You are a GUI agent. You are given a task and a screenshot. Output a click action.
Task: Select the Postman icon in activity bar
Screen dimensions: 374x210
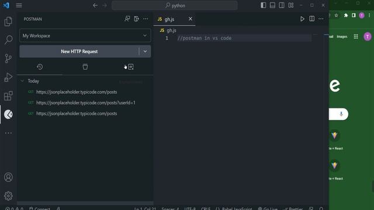[x=8, y=114]
